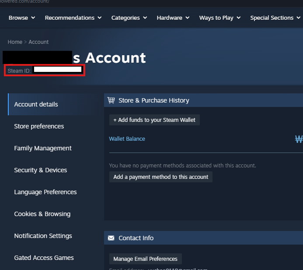Screen dimensions: 303x270
Task: Open Cookies & Browsing settings
Action: tap(42, 214)
